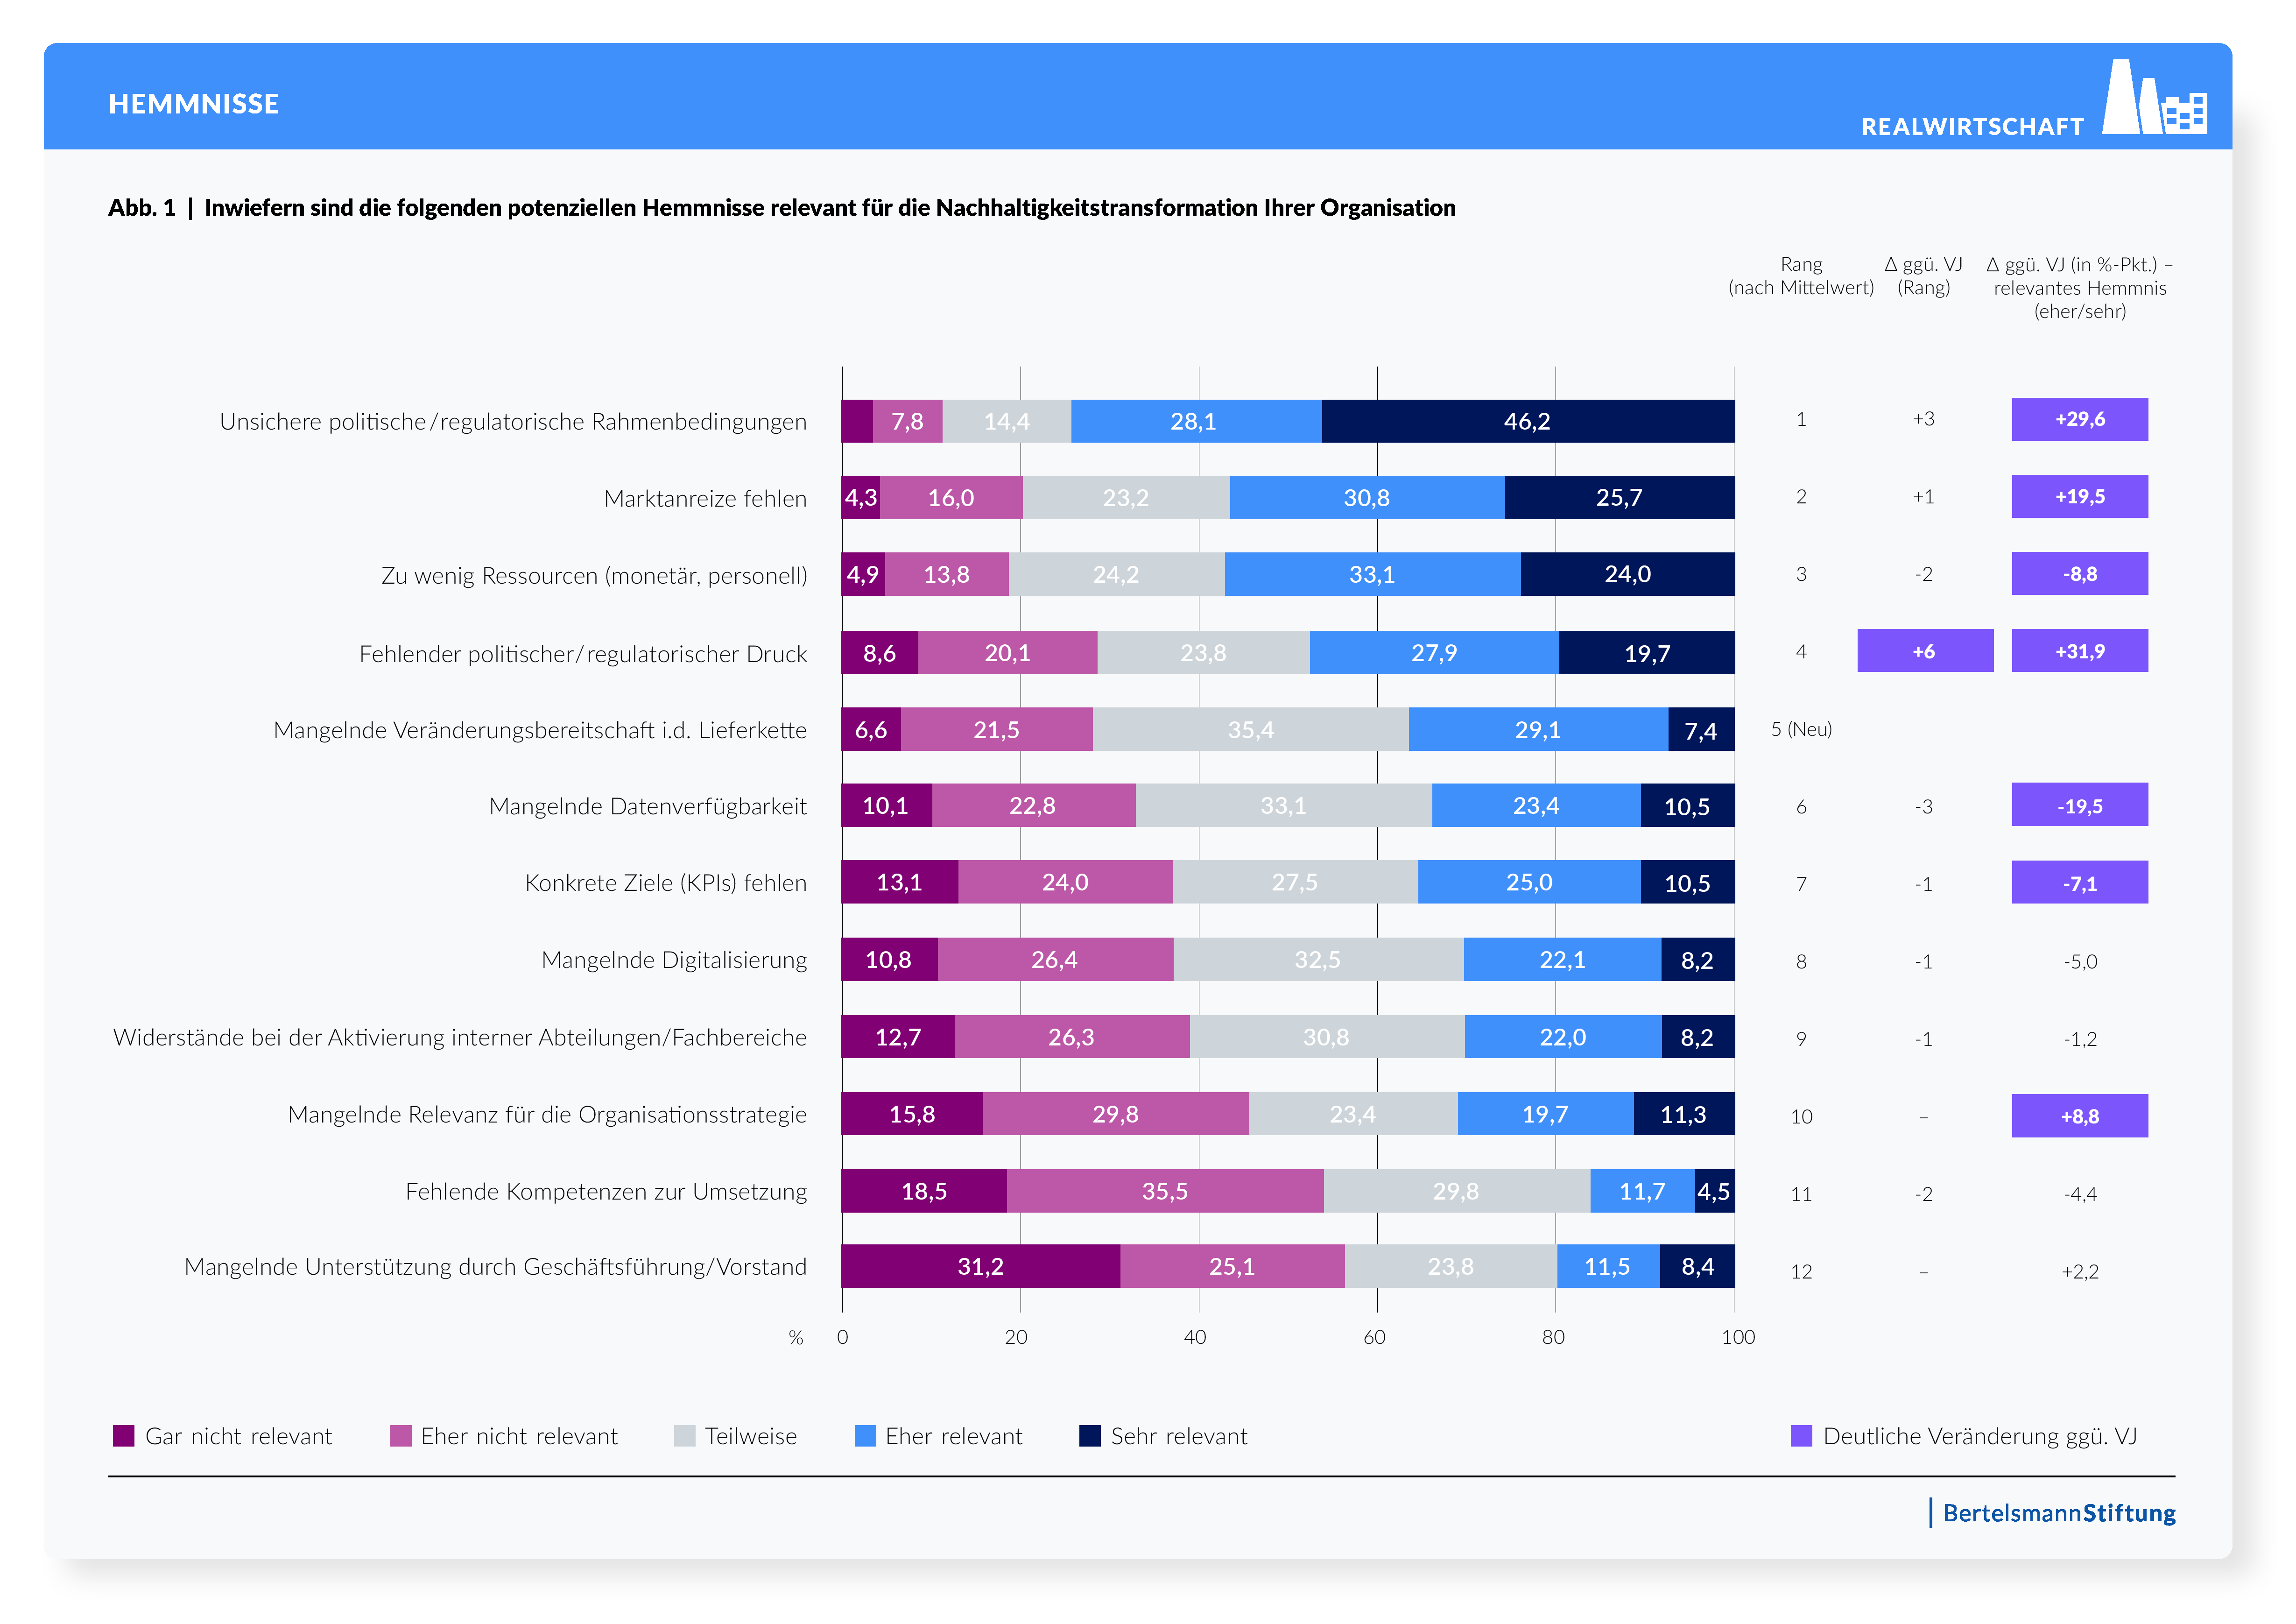Click the 'Teilweise' gray legend swatch
This screenshot has height=1624, width=2296.
tap(684, 1436)
